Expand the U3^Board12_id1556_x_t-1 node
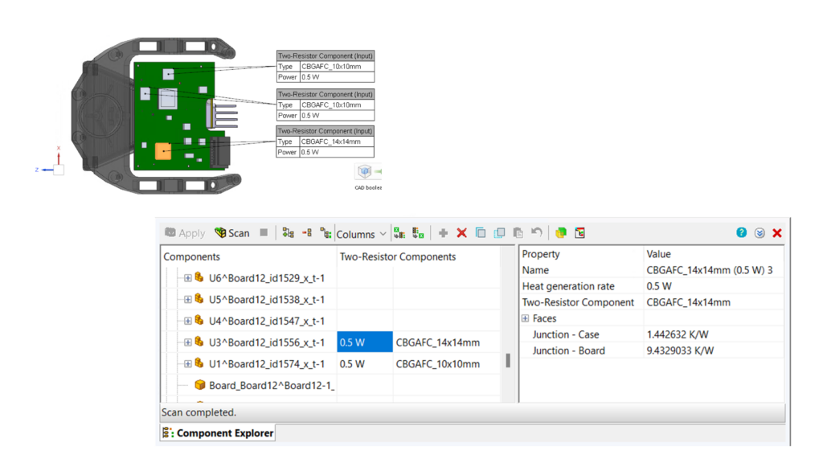The image size is (823, 463). (187, 342)
